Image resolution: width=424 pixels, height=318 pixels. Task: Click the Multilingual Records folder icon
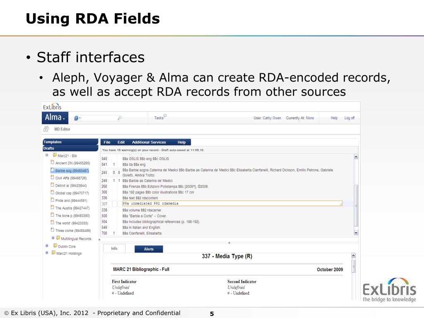(x=58, y=238)
